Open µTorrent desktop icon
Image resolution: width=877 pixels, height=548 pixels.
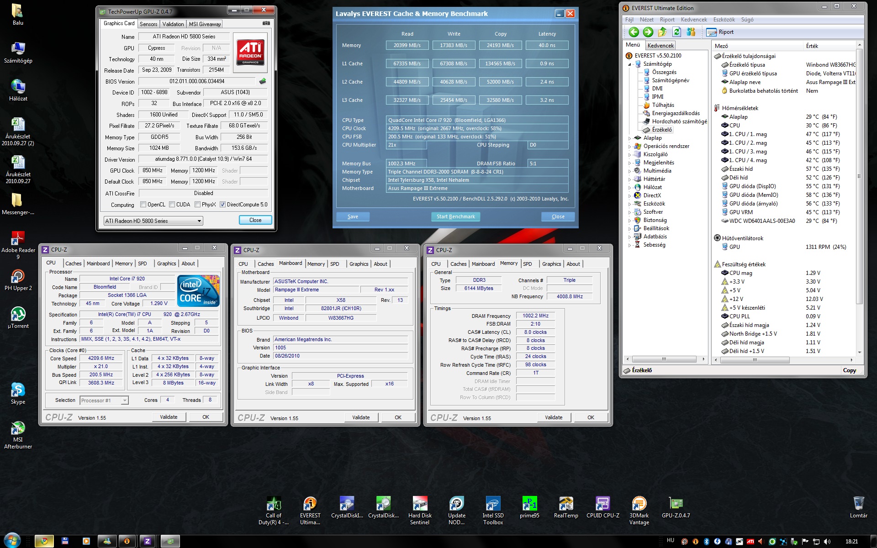pos(18,317)
